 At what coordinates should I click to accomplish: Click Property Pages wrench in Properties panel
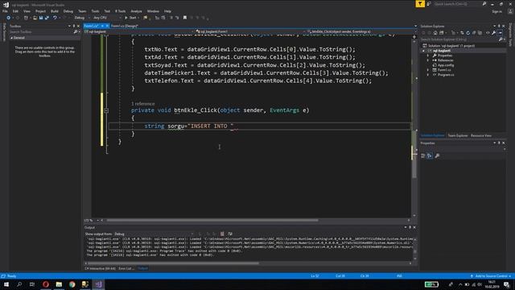(x=437, y=155)
